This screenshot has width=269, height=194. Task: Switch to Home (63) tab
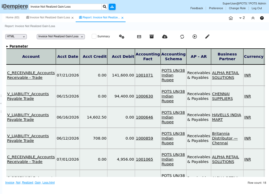click(x=13, y=18)
